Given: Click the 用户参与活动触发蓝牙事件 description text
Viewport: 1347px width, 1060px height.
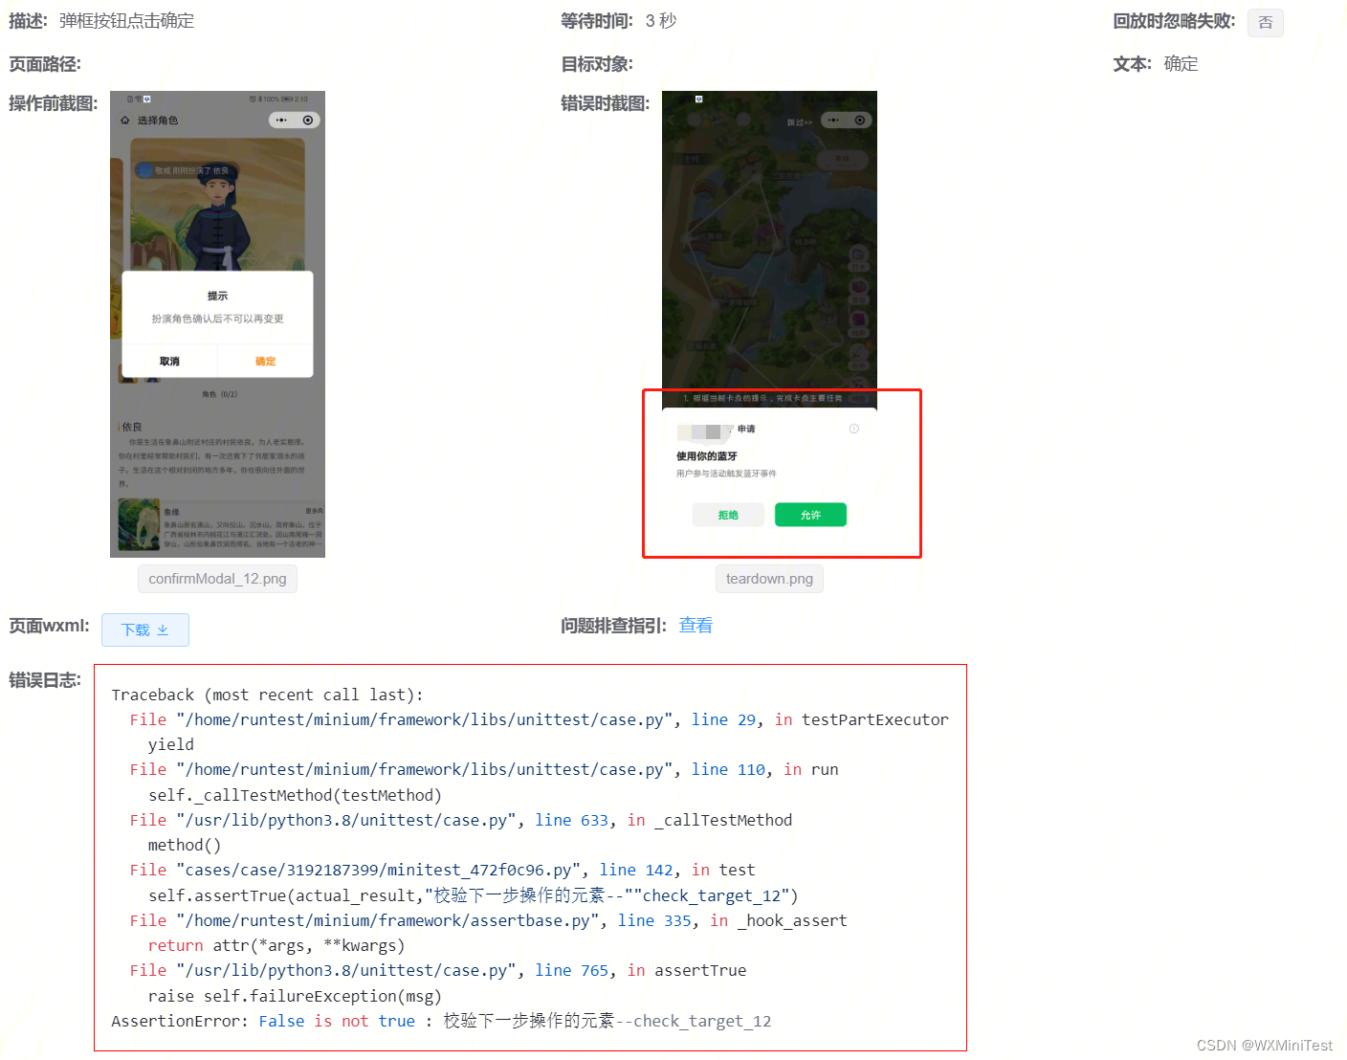Looking at the screenshot, I should 726,474.
